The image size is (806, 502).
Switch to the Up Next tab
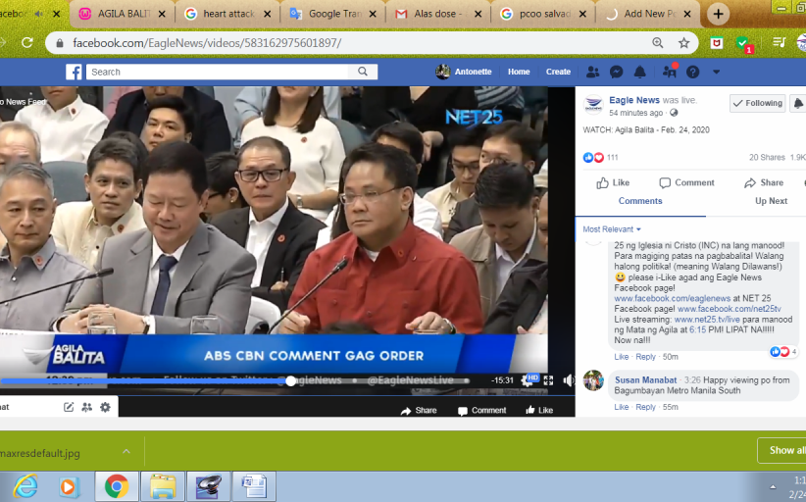pyautogui.click(x=771, y=201)
